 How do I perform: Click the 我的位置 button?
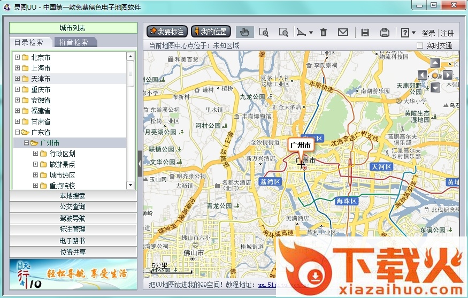211,32
